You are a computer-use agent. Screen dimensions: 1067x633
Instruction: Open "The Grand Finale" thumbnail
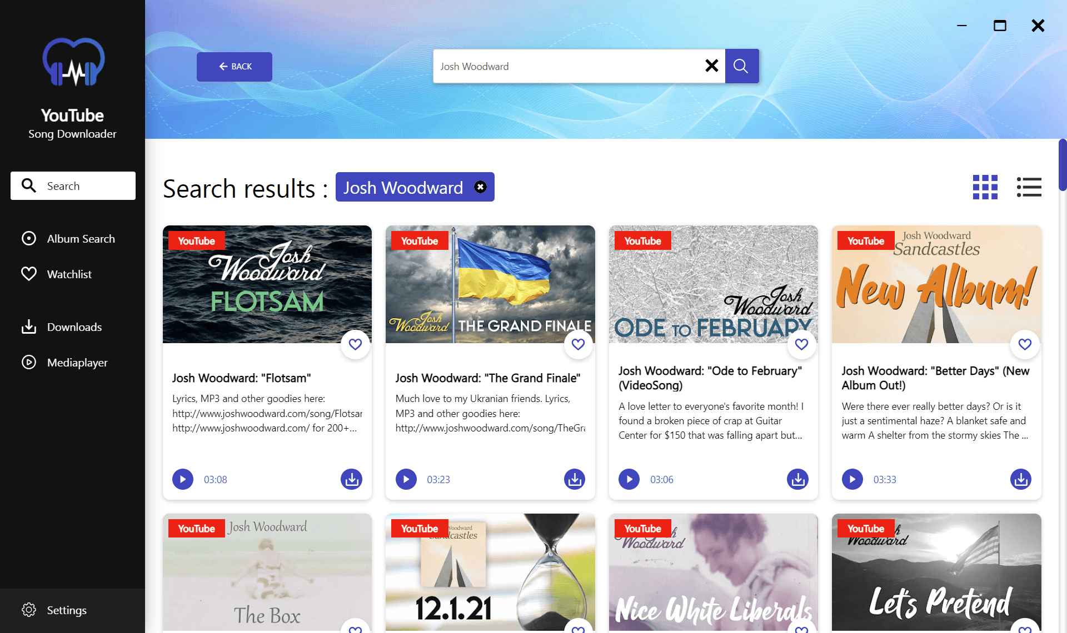[490, 284]
